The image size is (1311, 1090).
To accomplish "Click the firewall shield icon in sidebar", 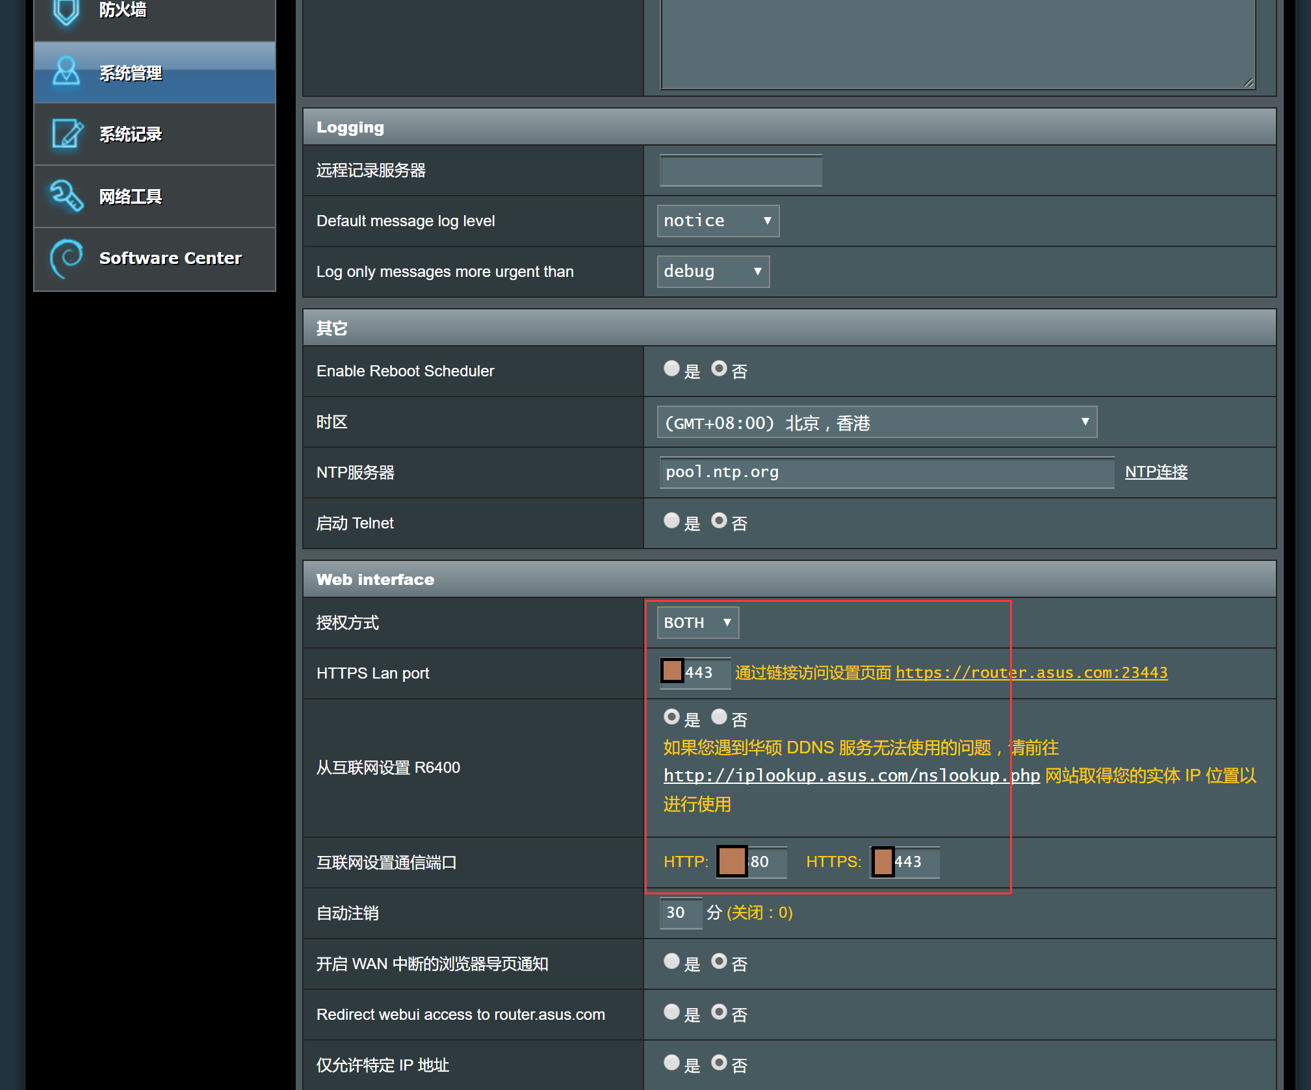I will tap(66, 10).
